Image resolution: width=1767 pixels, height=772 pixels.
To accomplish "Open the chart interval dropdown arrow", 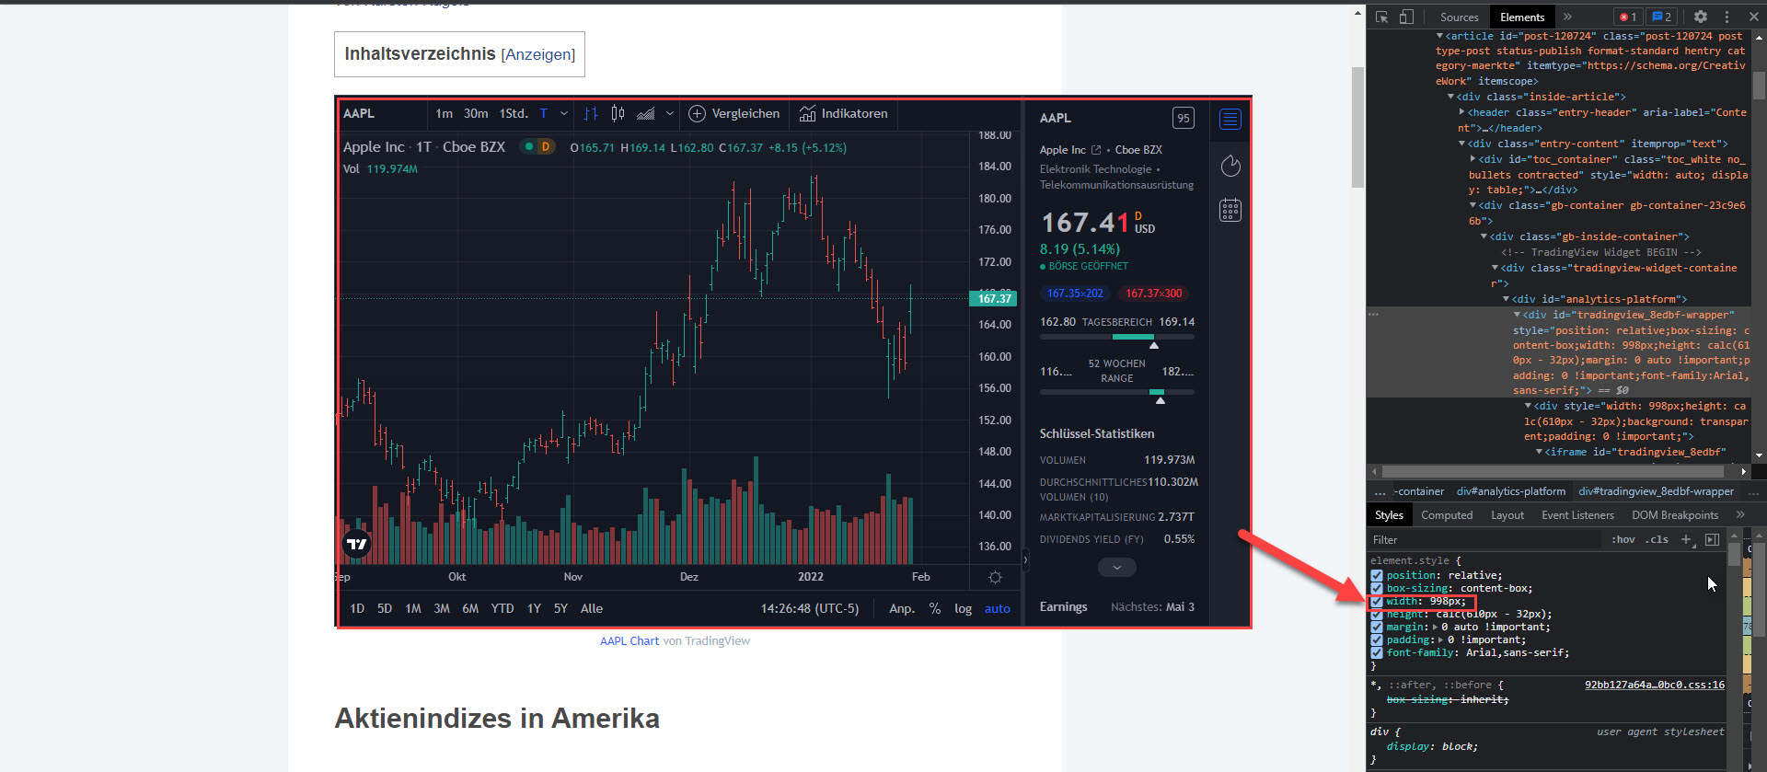I will pyautogui.click(x=564, y=113).
